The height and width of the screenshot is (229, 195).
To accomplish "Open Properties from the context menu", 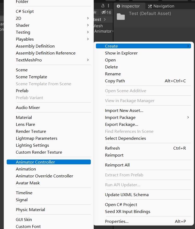I will [x=117, y=221].
